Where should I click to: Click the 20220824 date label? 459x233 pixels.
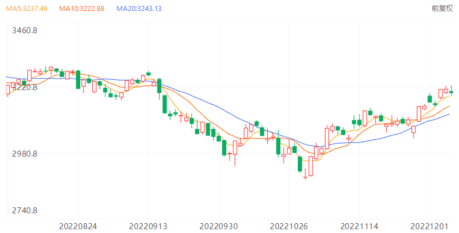78,225
